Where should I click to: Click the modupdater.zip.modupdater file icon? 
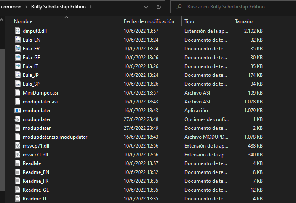coord(18,137)
